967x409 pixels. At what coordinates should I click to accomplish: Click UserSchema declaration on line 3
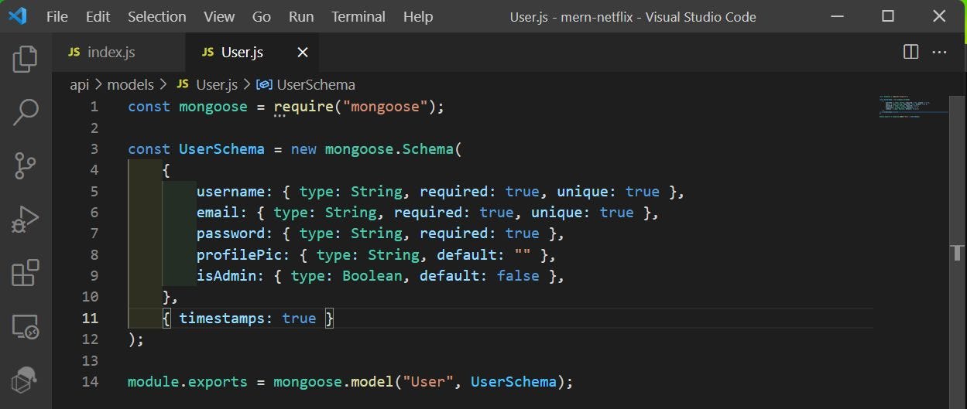221,148
